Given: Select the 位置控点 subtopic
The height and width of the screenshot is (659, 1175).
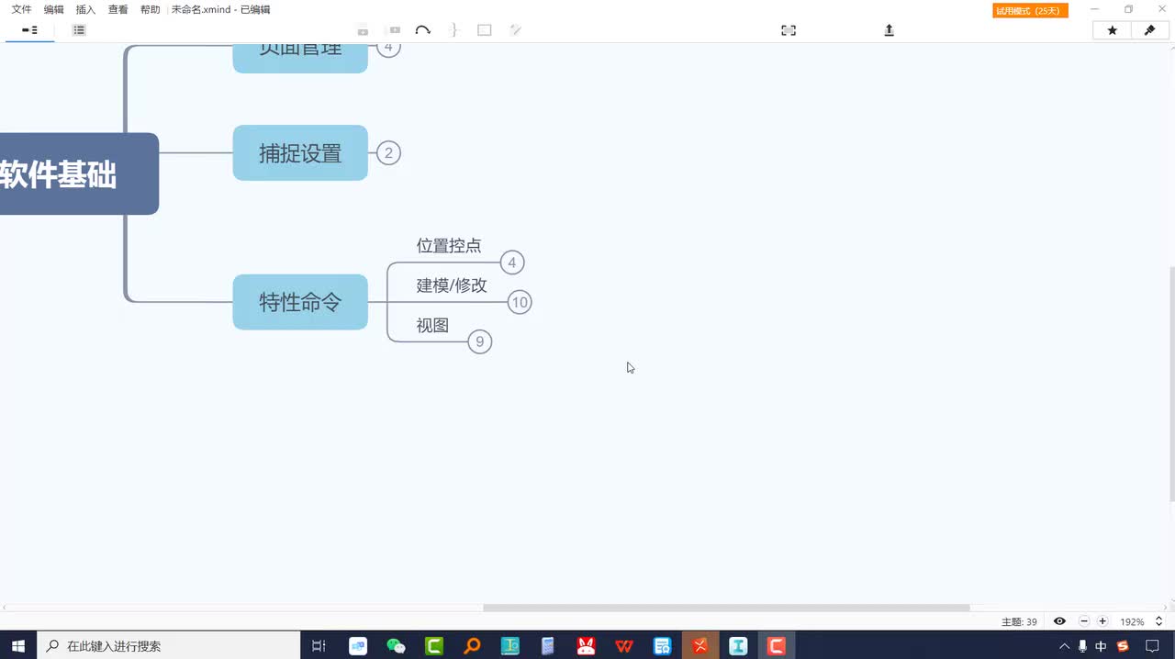Looking at the screenshot, I should 449,245.
